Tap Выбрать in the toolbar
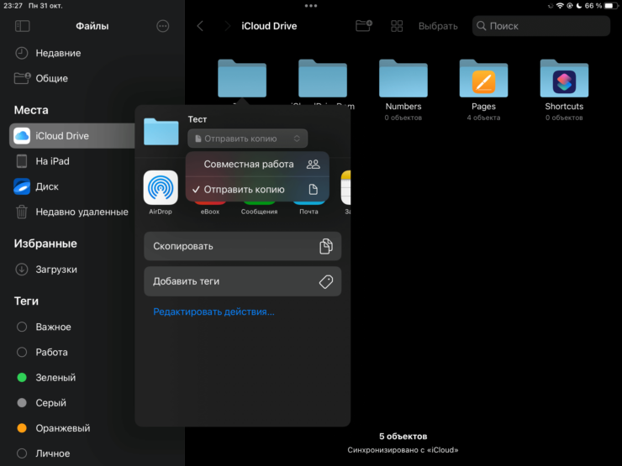This screenshot has height=466, width=622. pyautogui.click(x=438, y=26)
